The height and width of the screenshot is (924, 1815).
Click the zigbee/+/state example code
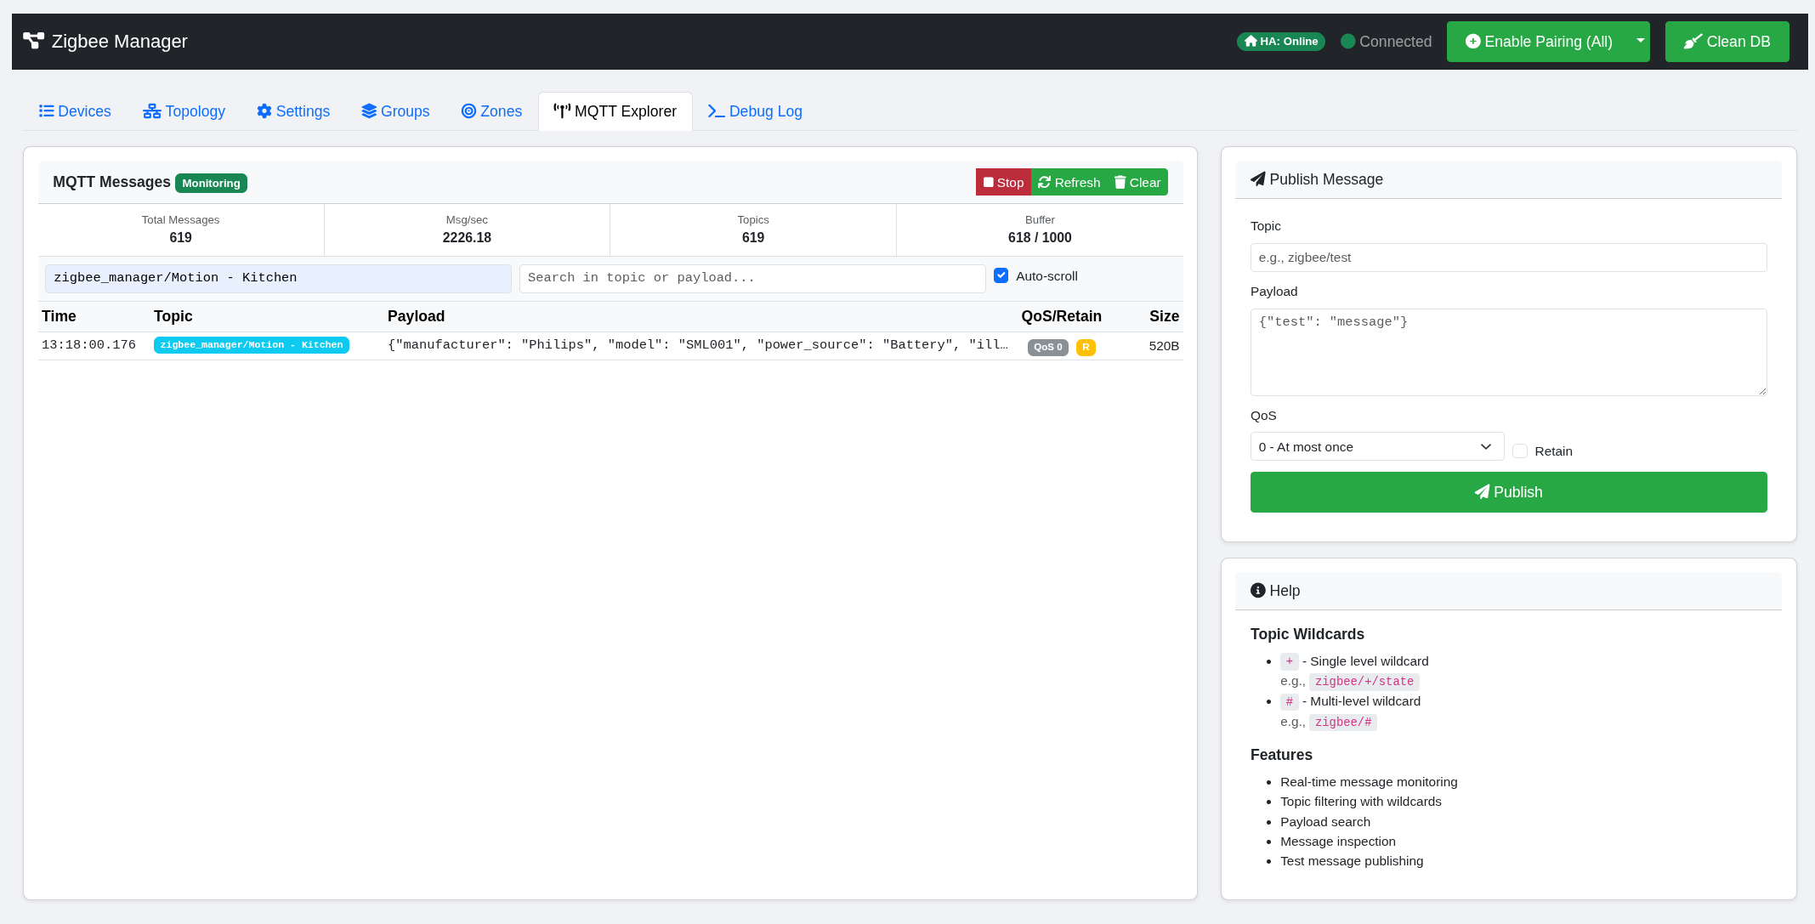coord(1364,682)
